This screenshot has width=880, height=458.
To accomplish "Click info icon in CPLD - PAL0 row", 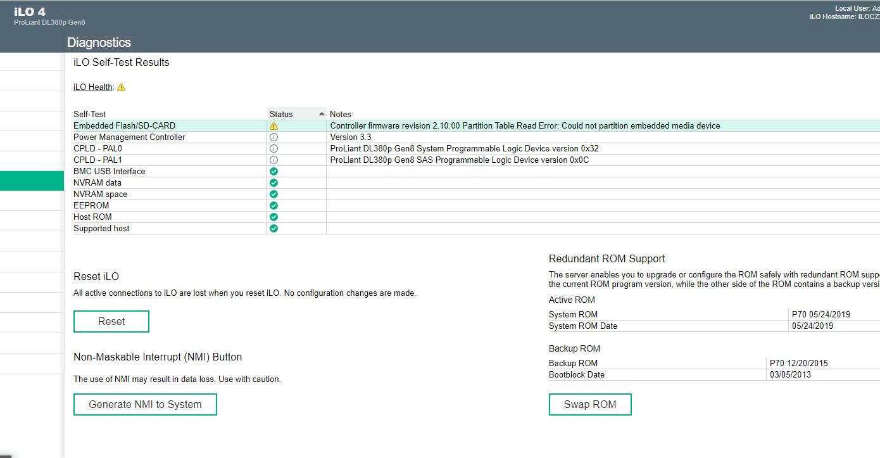I will click(x=274, y=149).
